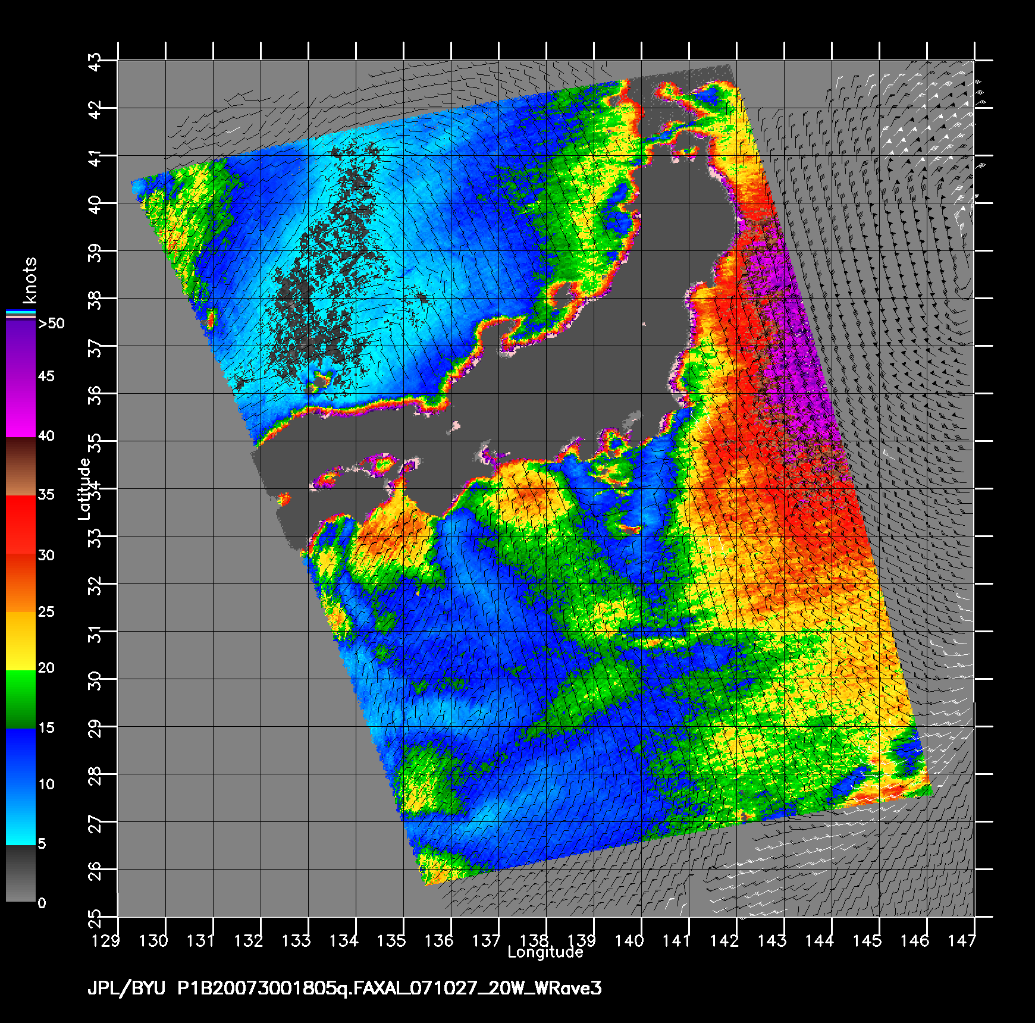Click the longitude tick label '129'
The width and height of the screenshot is (1035, 1023).
(106, 940)
